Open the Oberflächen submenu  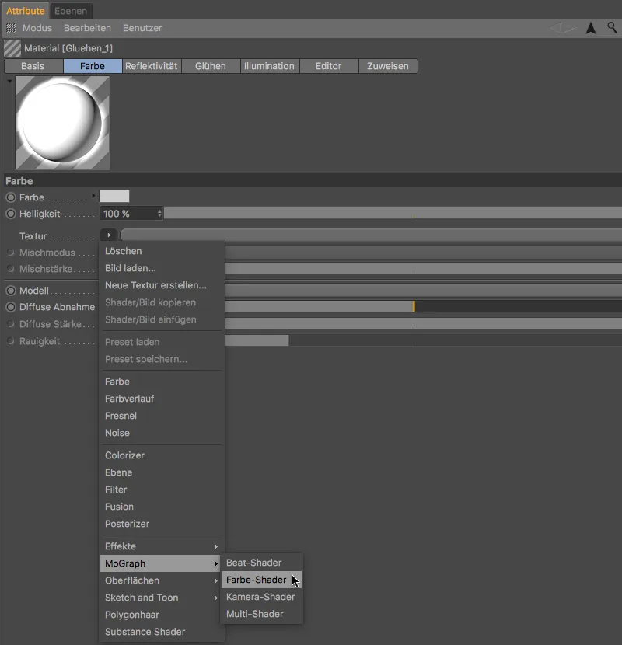[162, 580]
